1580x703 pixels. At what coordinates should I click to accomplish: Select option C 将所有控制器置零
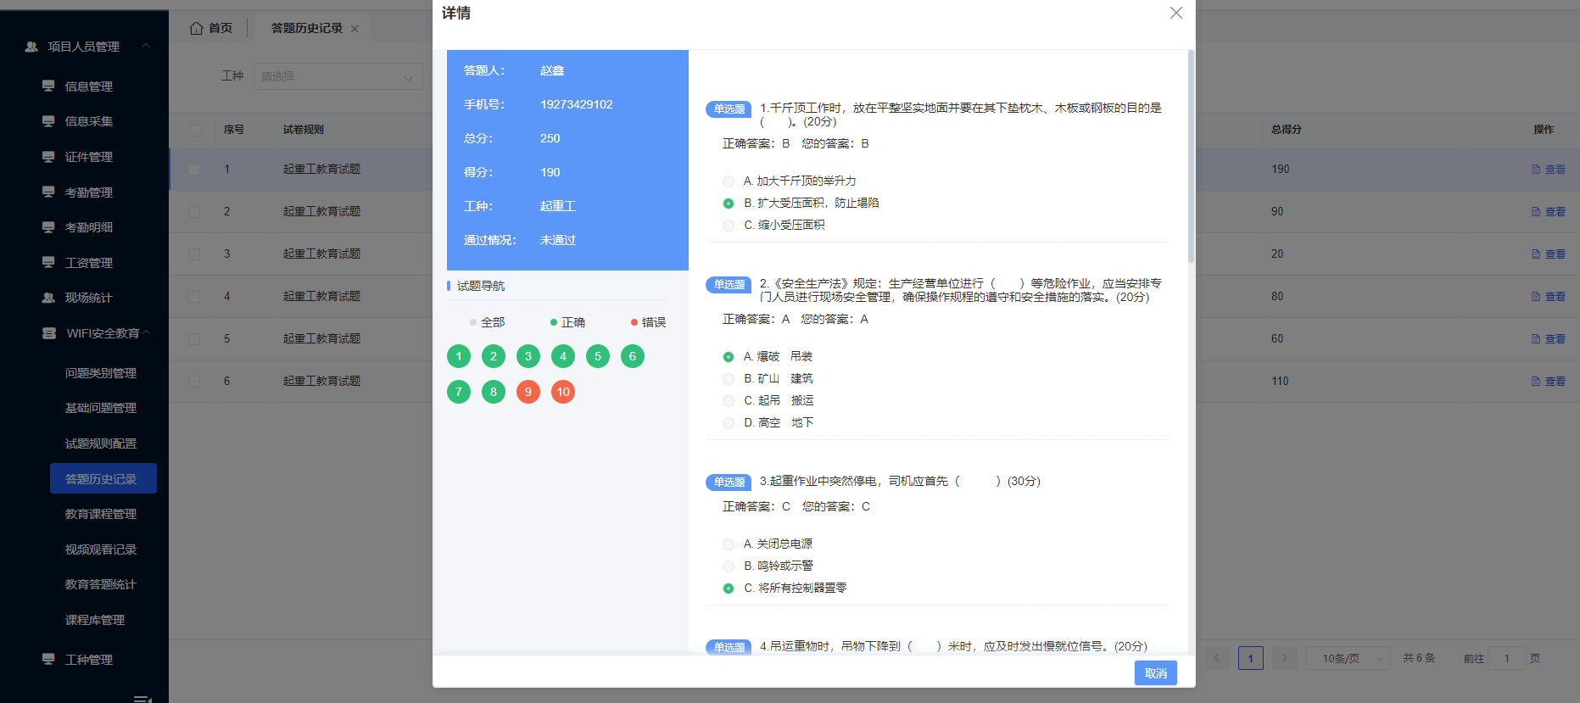click(729, 589)
